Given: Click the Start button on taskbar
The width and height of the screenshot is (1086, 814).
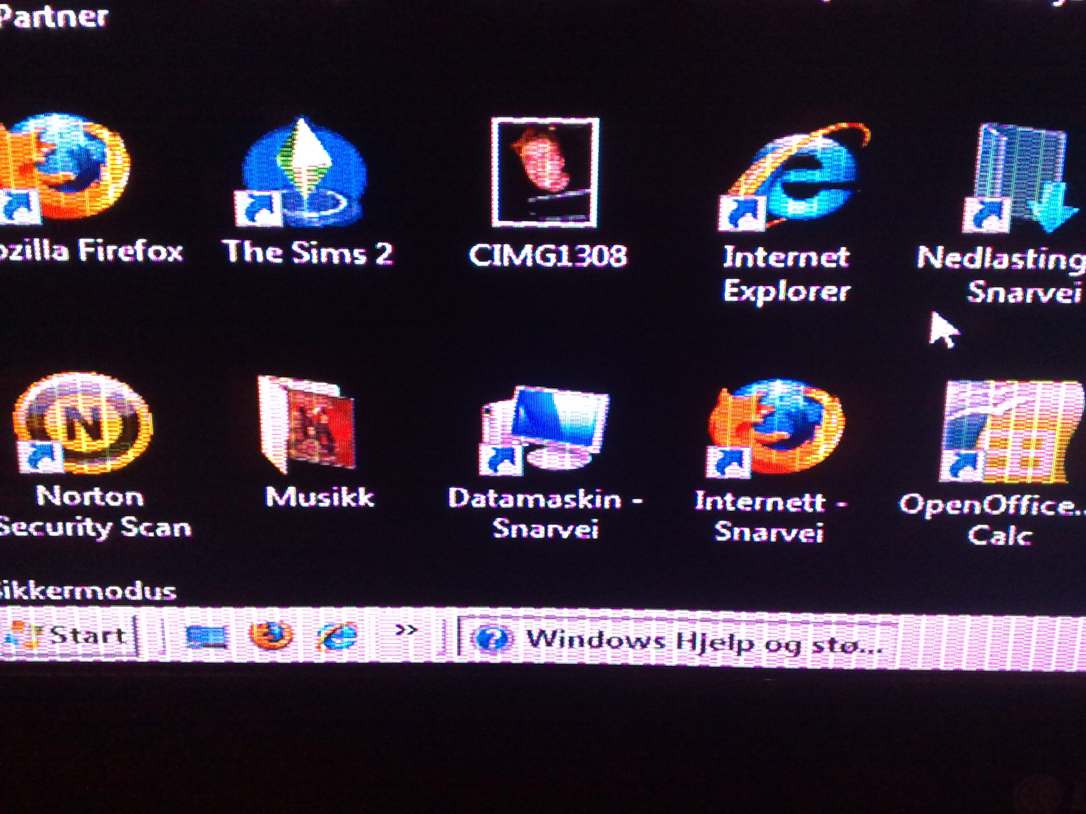Looking at the screenshot, I should (x=70, y=636).
